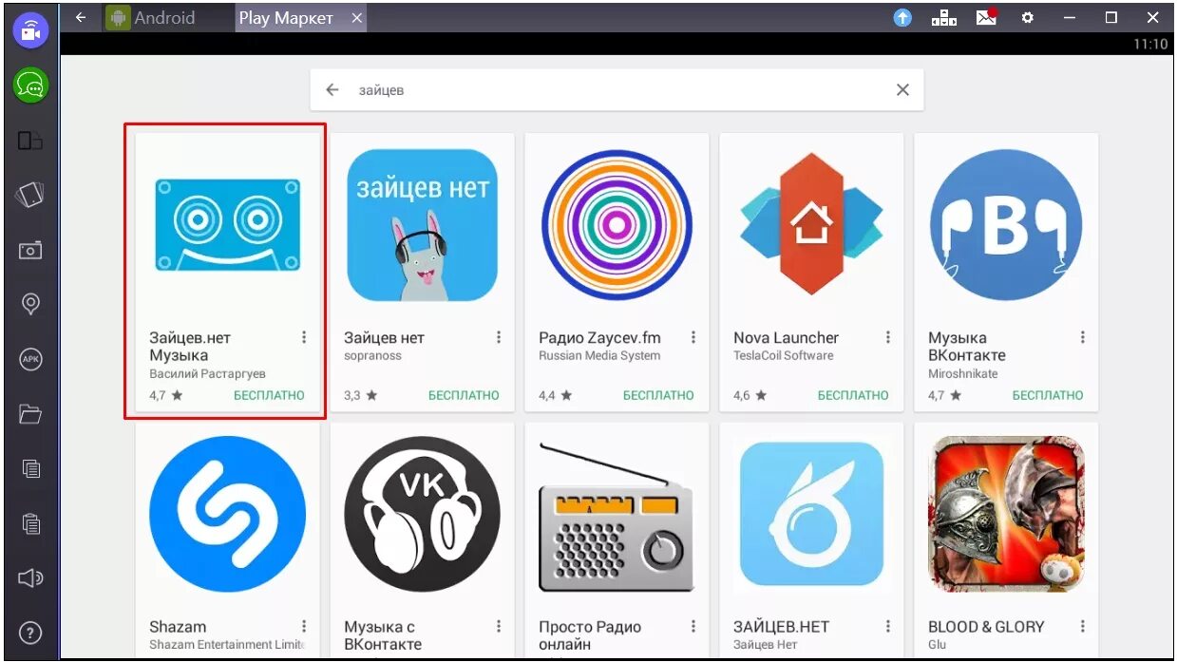Open the settings gear in the title bar
The width and height of the screenshot is (1177, 662).
pos(1028,17)
